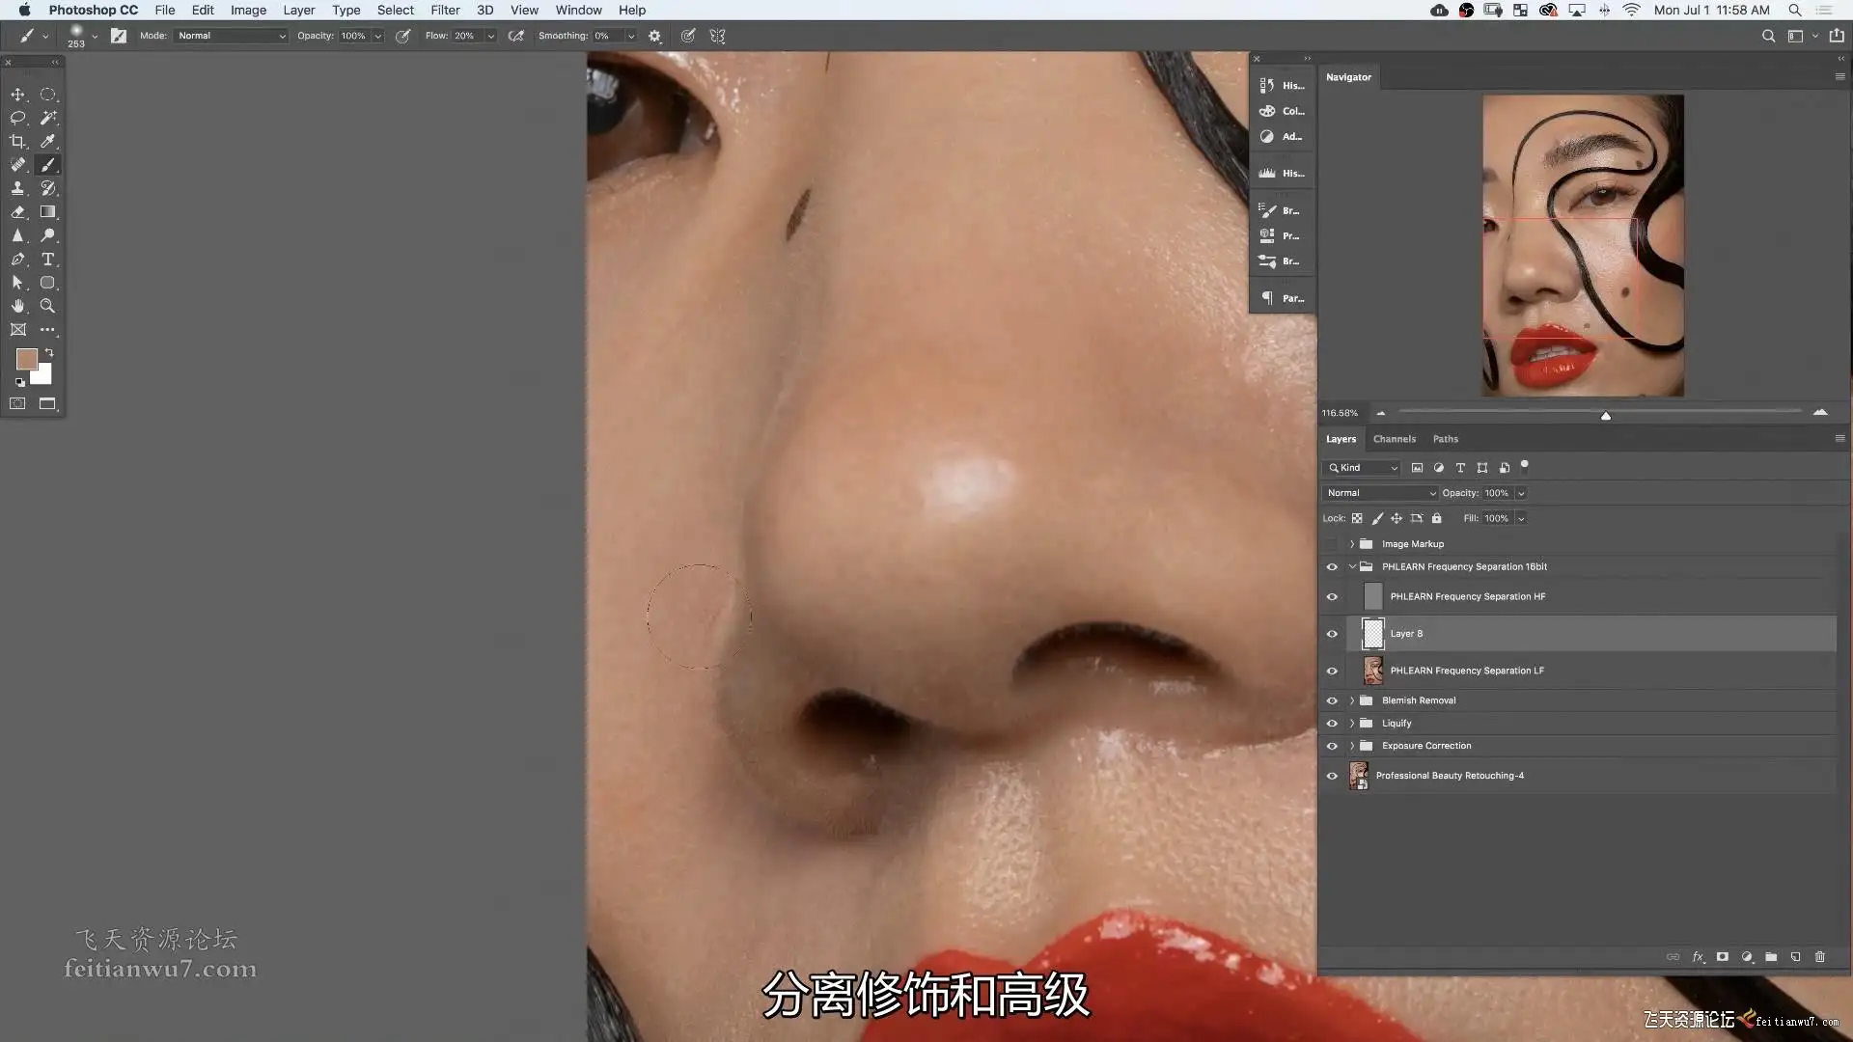Open the Filter menu
Image resolution: width=1853 pixels, height=1042 pixels.
[445, 10]
